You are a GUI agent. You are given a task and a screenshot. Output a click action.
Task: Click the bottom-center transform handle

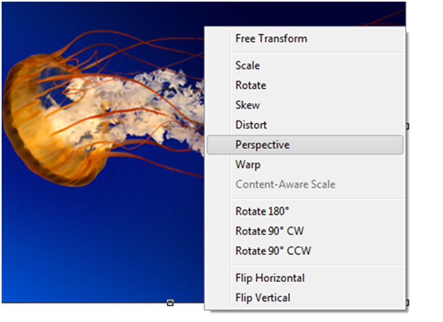(170, 303)
